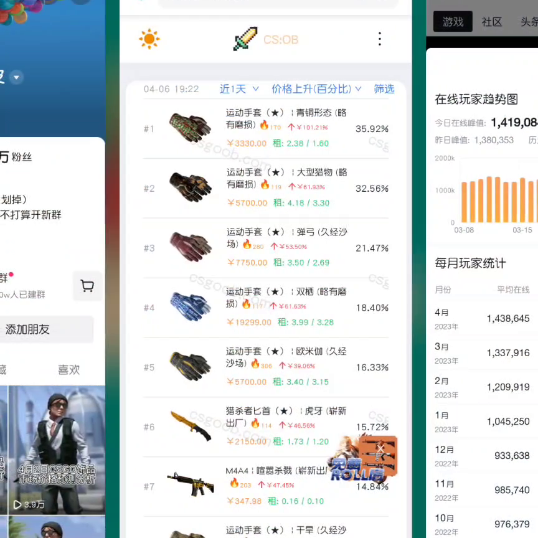Image resolution: width=538 pixels, height=538 pixels.
Task: Click the 添加朋友 button
Action: [x=27, y=329]
